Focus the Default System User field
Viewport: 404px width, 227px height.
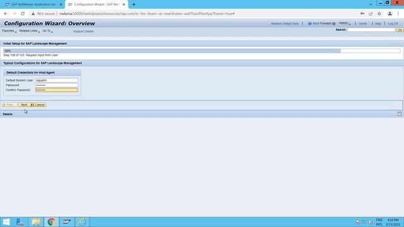[x=56, y=80]
